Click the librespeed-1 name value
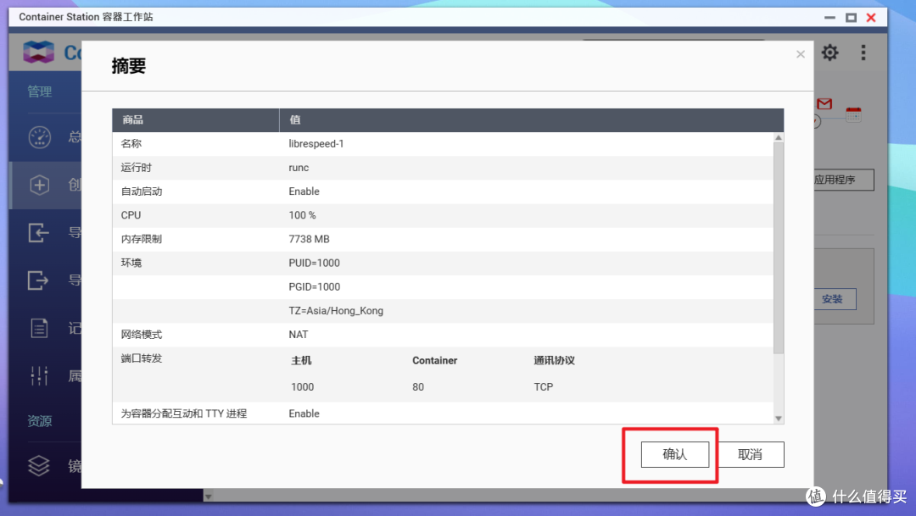Image resolution: width=916 pixels, height=516 pixels. click(x=316, y=143)
